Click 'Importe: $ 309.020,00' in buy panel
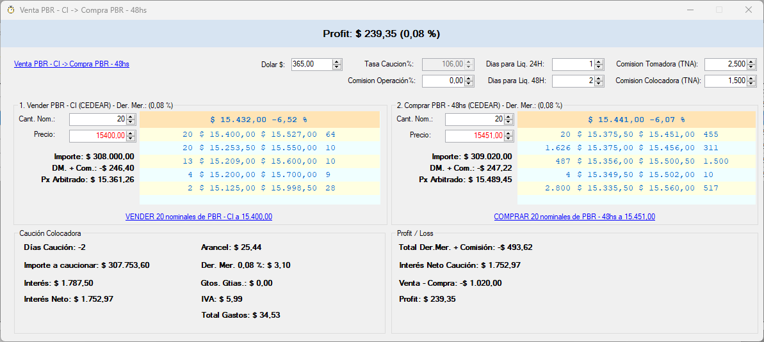Screen dimensions: 764x342 pyautogui.click(x=471, y=157)
